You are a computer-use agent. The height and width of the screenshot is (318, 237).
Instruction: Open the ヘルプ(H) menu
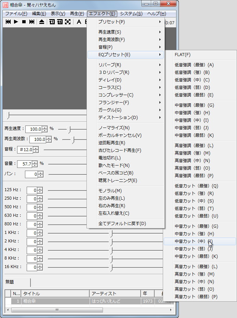coord(157,14)
